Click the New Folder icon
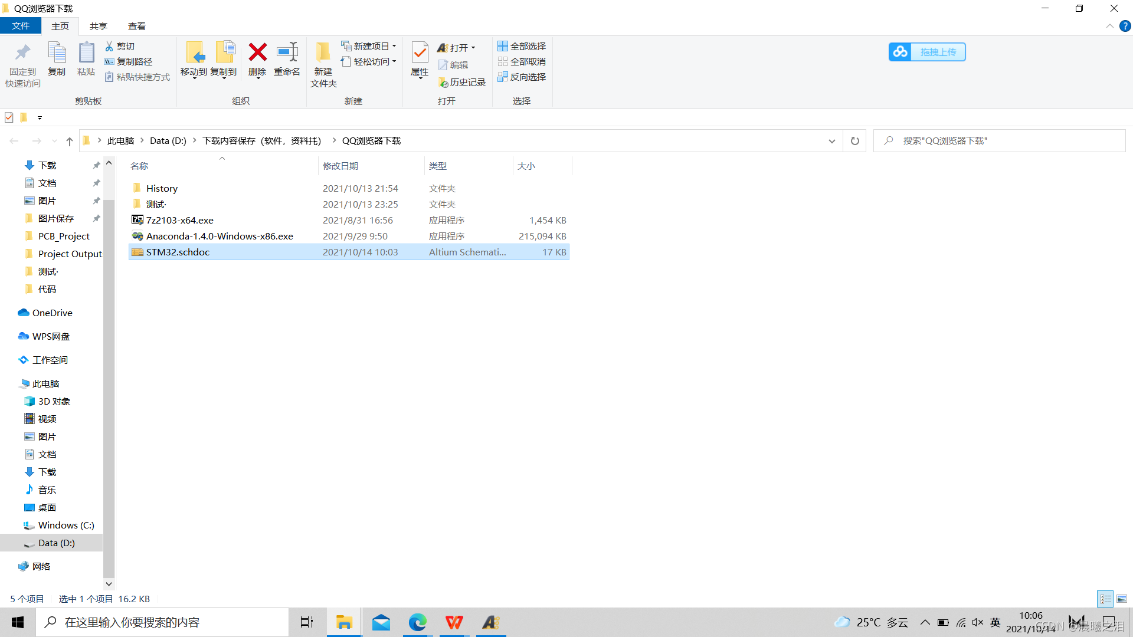 pos(323,53)
